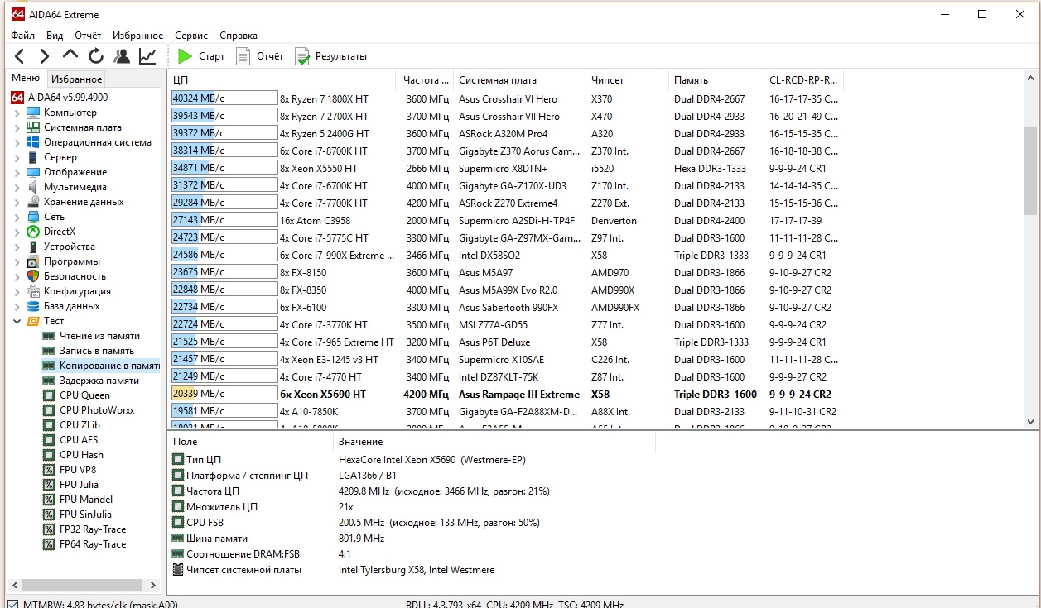Open the Избранное menu in menu bar
This screenshot has height=608, width=1041.
(x=138, y=36)
